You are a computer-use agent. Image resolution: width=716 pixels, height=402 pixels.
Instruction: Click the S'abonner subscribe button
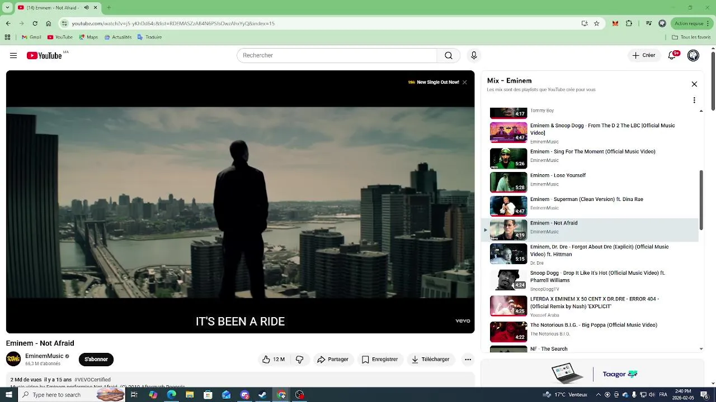(96, 360)
